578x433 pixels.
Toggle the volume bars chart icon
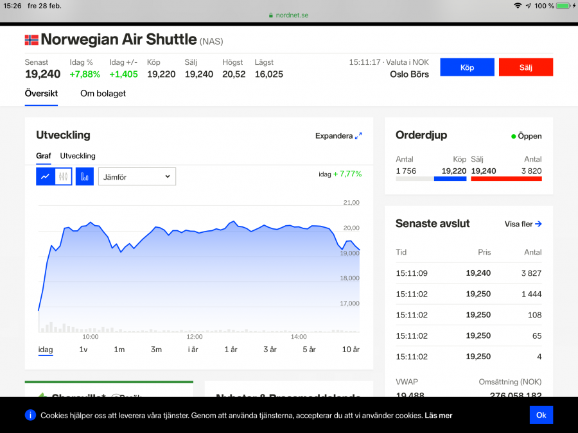pyautogui.click(x=85, y=176)
